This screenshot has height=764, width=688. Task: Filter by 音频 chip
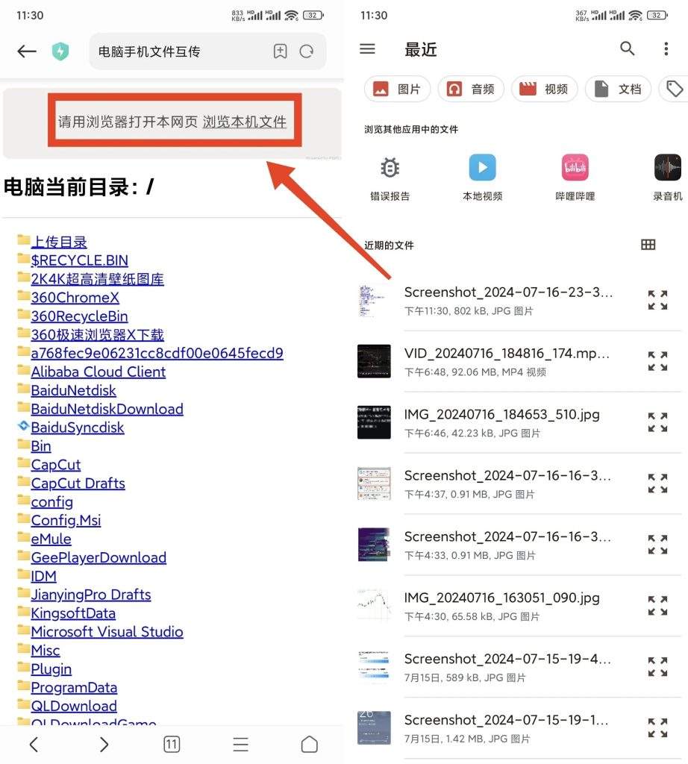pos(471,90)
